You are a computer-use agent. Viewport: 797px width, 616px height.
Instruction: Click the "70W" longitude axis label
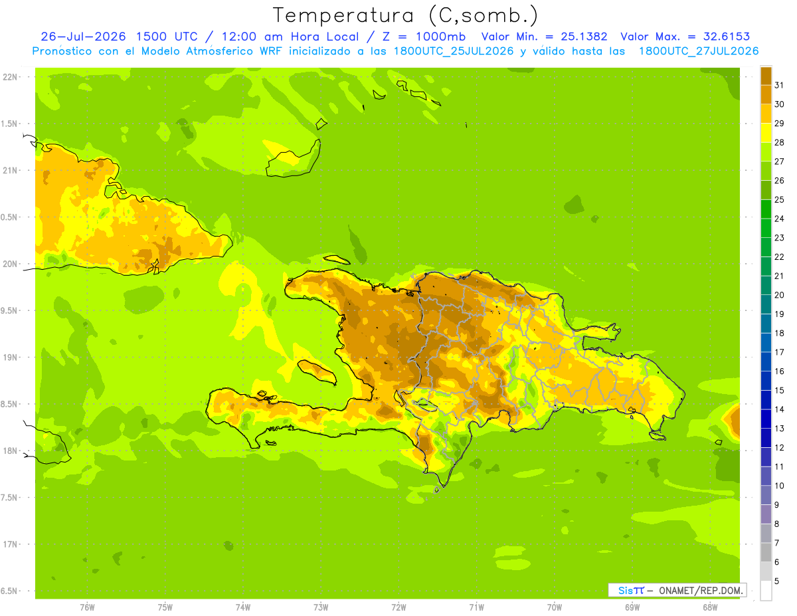click(555, 607)
